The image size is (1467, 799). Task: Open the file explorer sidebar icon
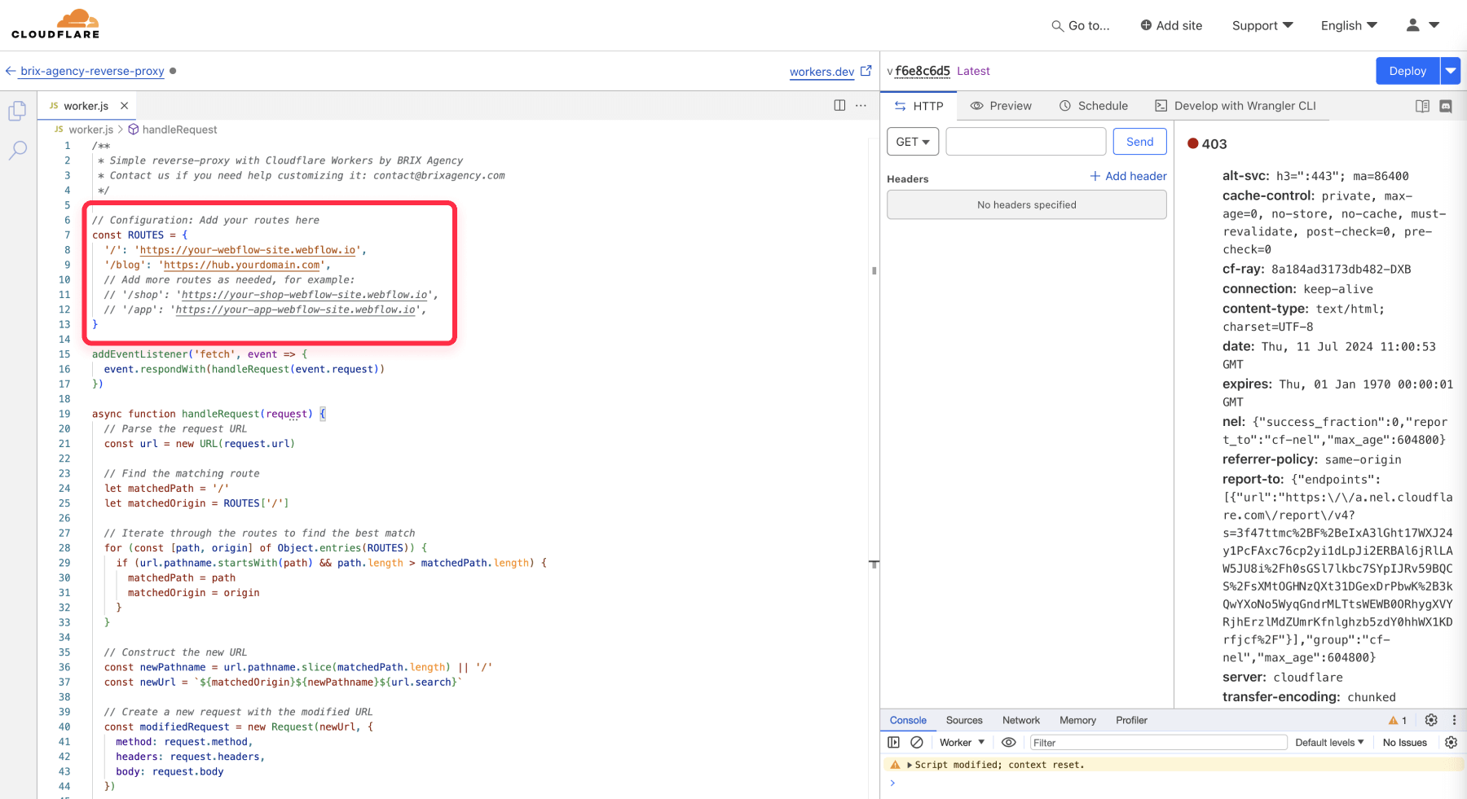pyautogui.click(x=18, y=110)
